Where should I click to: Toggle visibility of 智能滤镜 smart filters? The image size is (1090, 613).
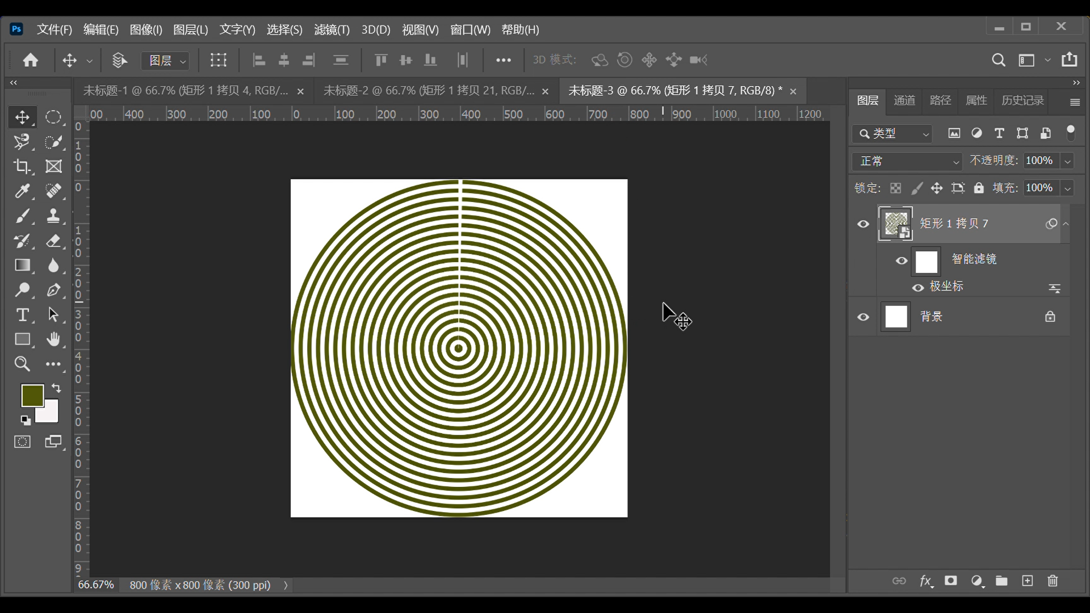coord(902,261)
